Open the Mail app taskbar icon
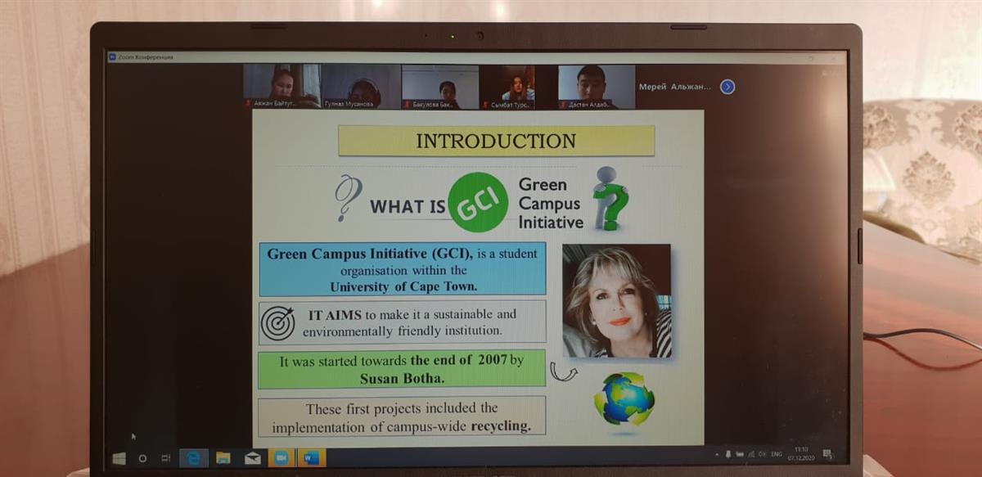Screen dimensions: 982x477 (251, 458)
